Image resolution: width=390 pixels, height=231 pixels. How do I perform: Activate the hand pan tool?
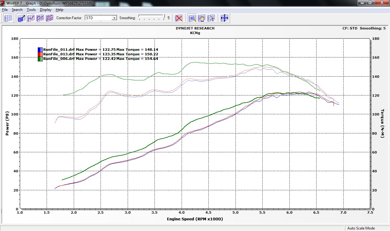coord(202,18)
